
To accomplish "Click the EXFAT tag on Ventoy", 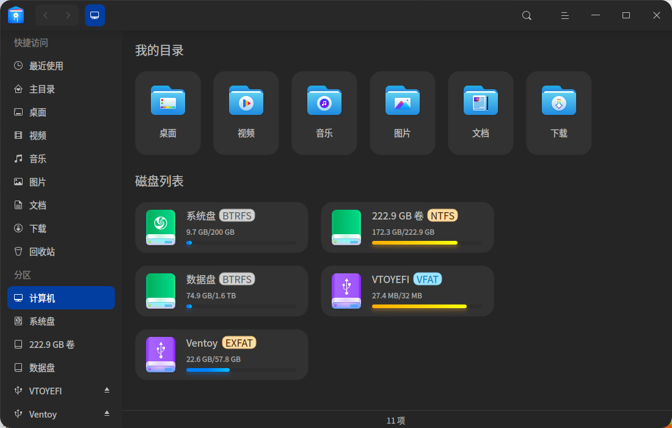I will pos(239,342).
